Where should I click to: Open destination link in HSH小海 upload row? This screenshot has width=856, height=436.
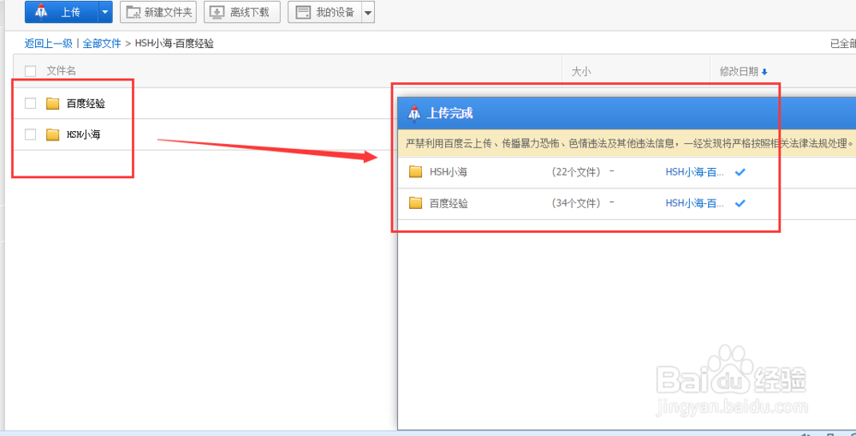(x=695, y=172)
